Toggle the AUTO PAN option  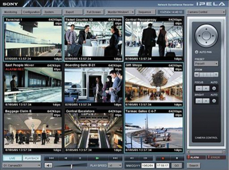tap(196, 52)
